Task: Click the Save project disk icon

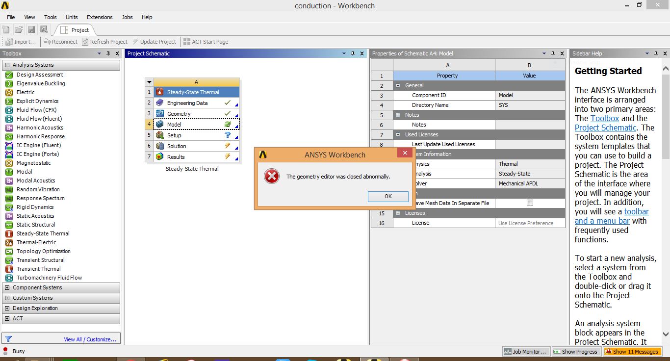Action: [31, 30]
